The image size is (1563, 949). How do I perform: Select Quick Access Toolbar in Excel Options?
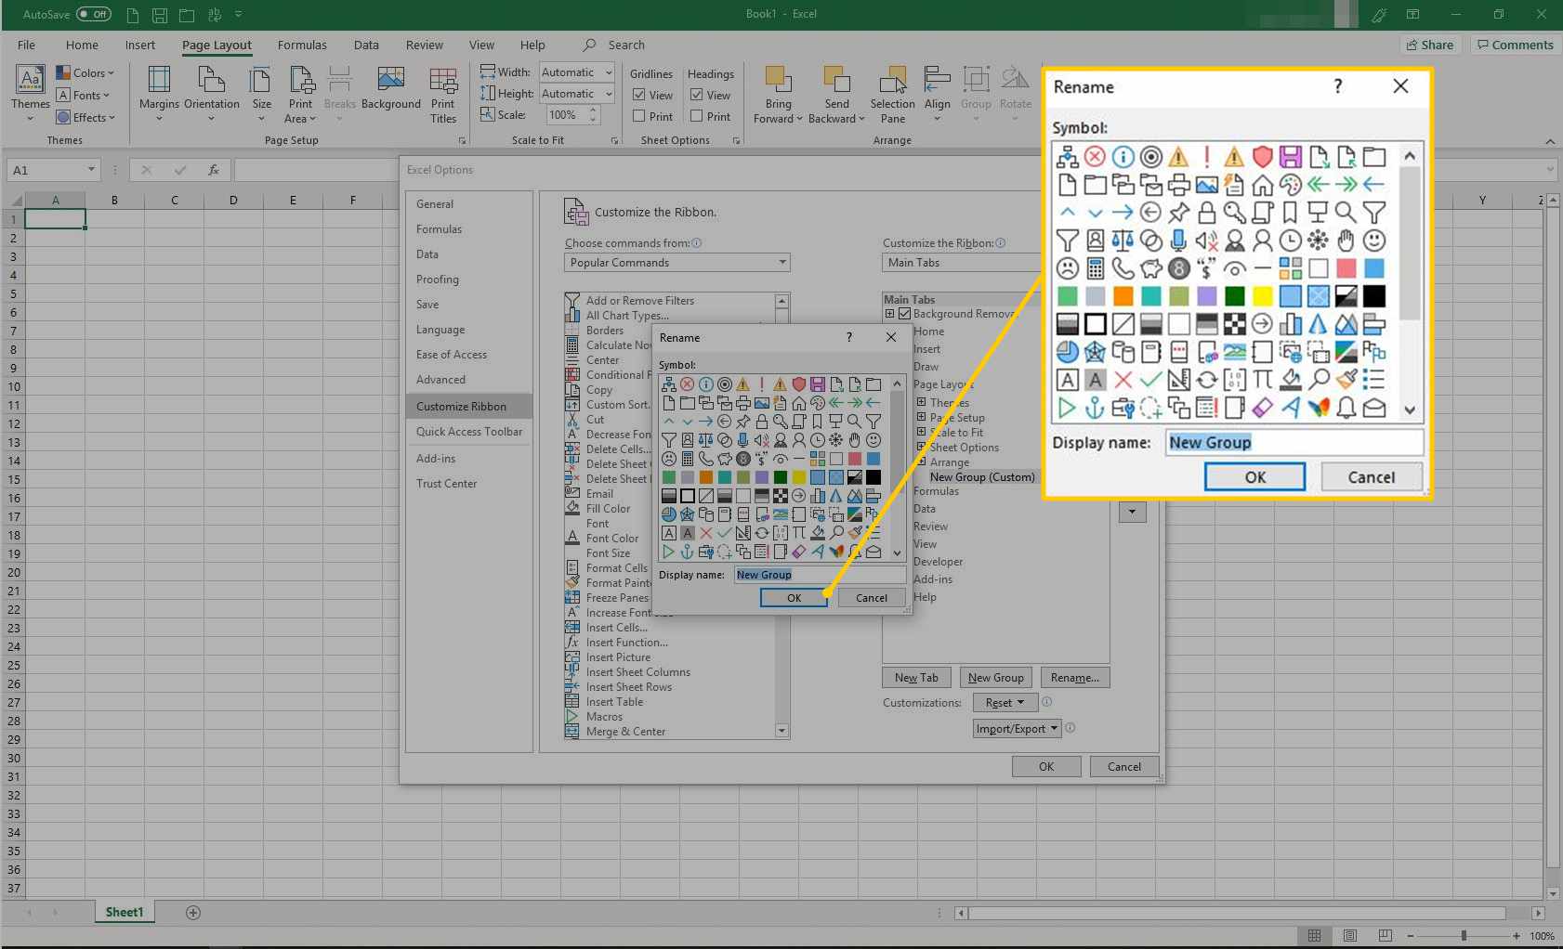click(469, 432)
